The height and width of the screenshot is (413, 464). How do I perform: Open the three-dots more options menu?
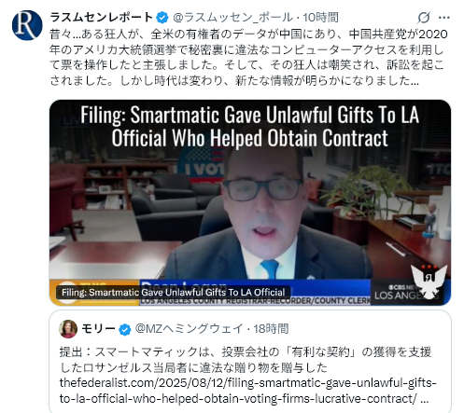pyautogui.click(x=444, y=18)
